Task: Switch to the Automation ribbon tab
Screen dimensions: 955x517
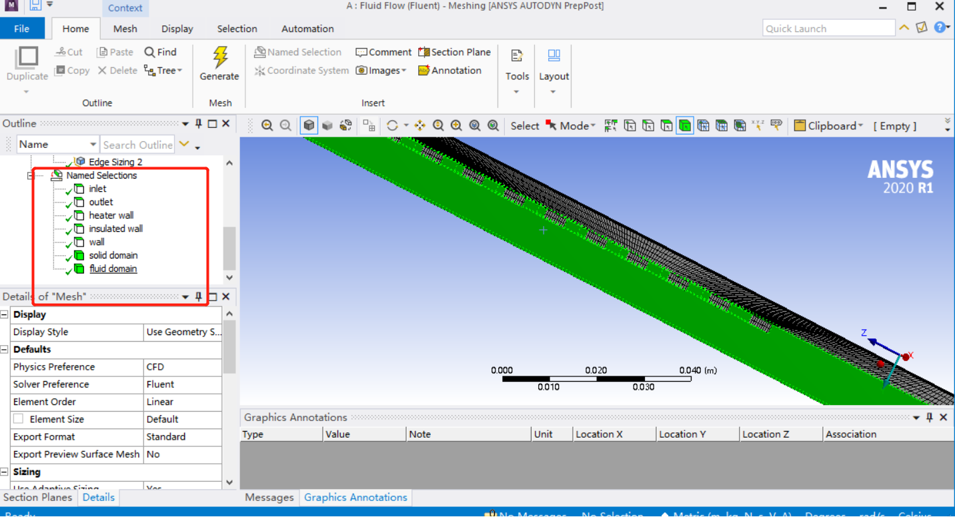Action: 307,29
